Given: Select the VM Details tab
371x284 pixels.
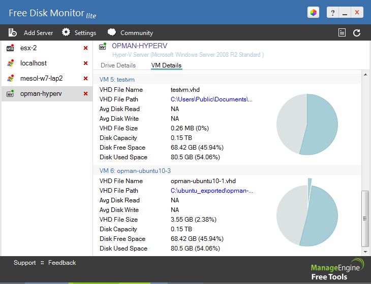Looking at the screenshot, I should point(166,65).
